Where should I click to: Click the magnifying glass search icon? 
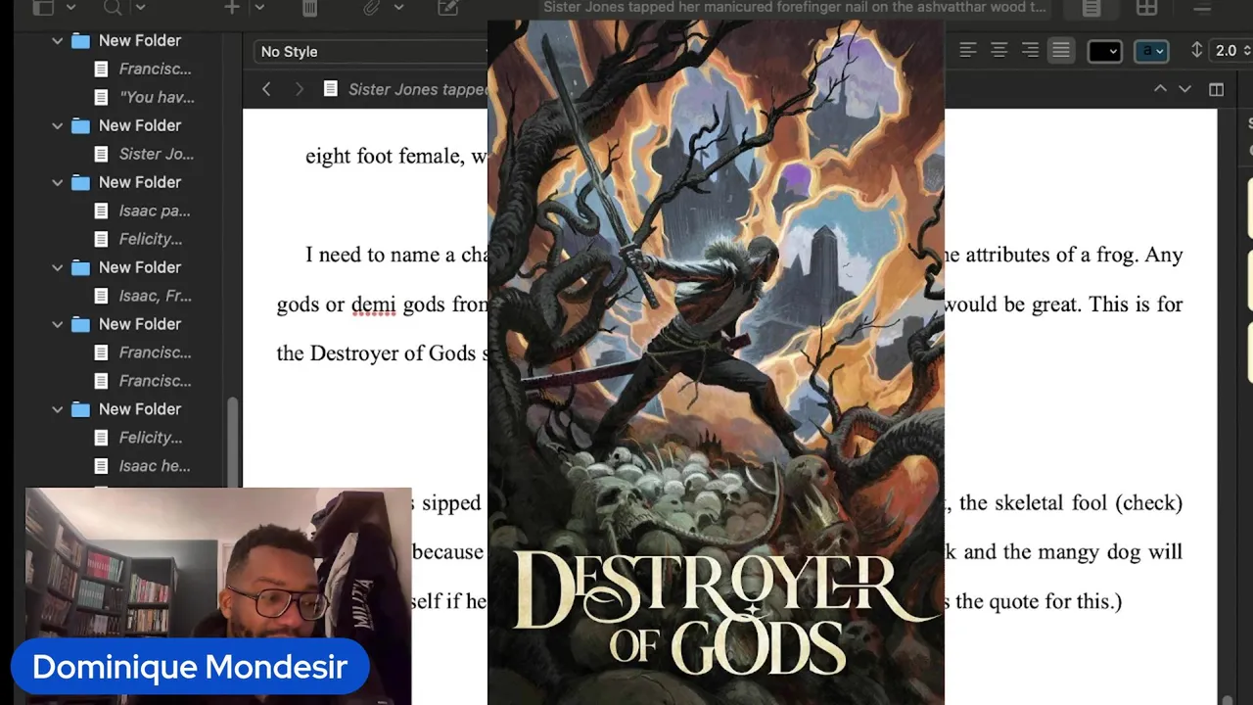tap(113, 8)
